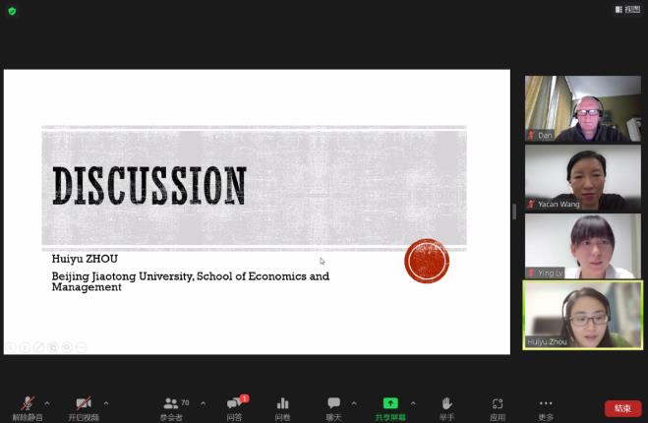
Task: Open audio options chevron beside 解除静音
Action: pyautogui.click(x=47, y=403)
